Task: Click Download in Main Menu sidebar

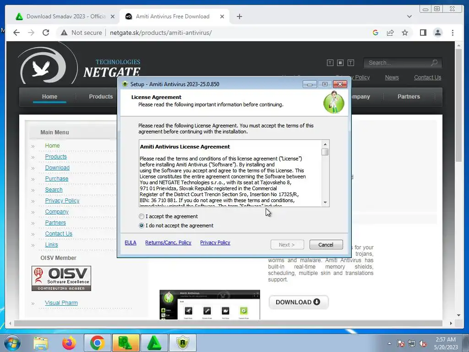Action: [57, 168]
